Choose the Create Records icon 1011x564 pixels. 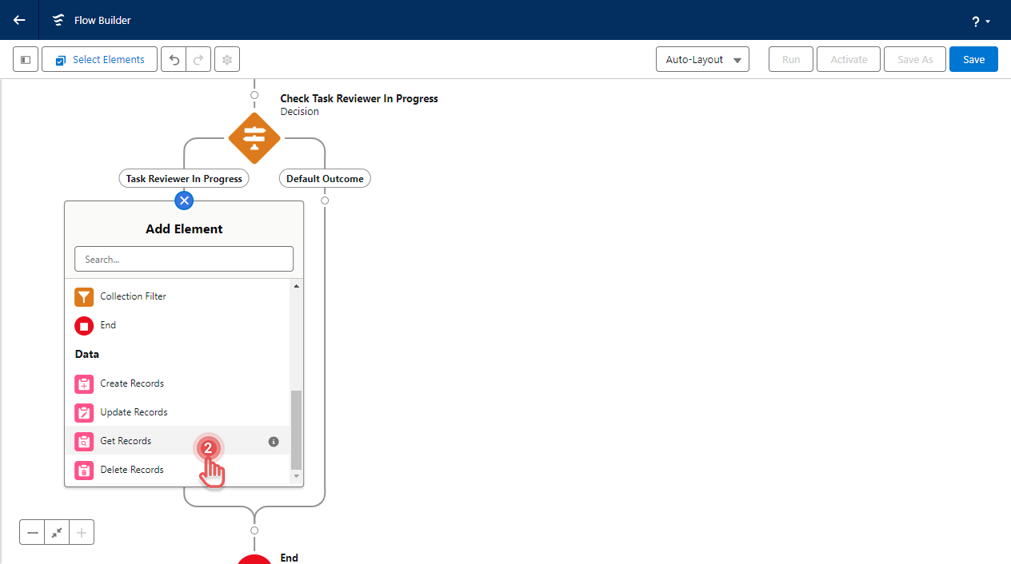pos(84,384)
